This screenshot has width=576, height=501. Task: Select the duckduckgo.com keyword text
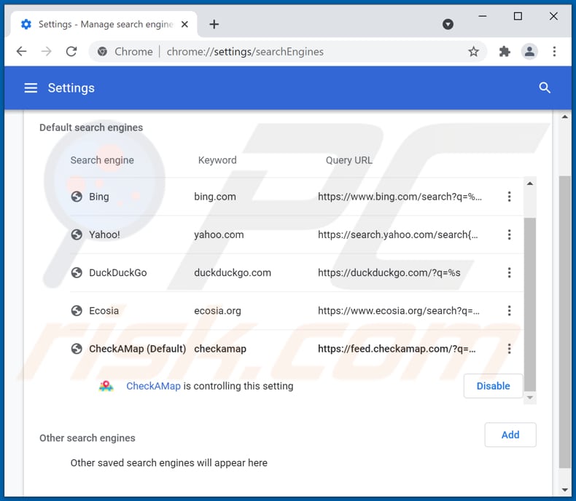click(233, 272)
